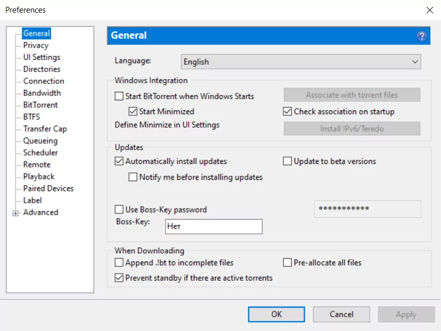The height and width of the screenshot is (331, 441).
Task: Click the Apply button
Action: pyautogui.click(x=406, y=314)
